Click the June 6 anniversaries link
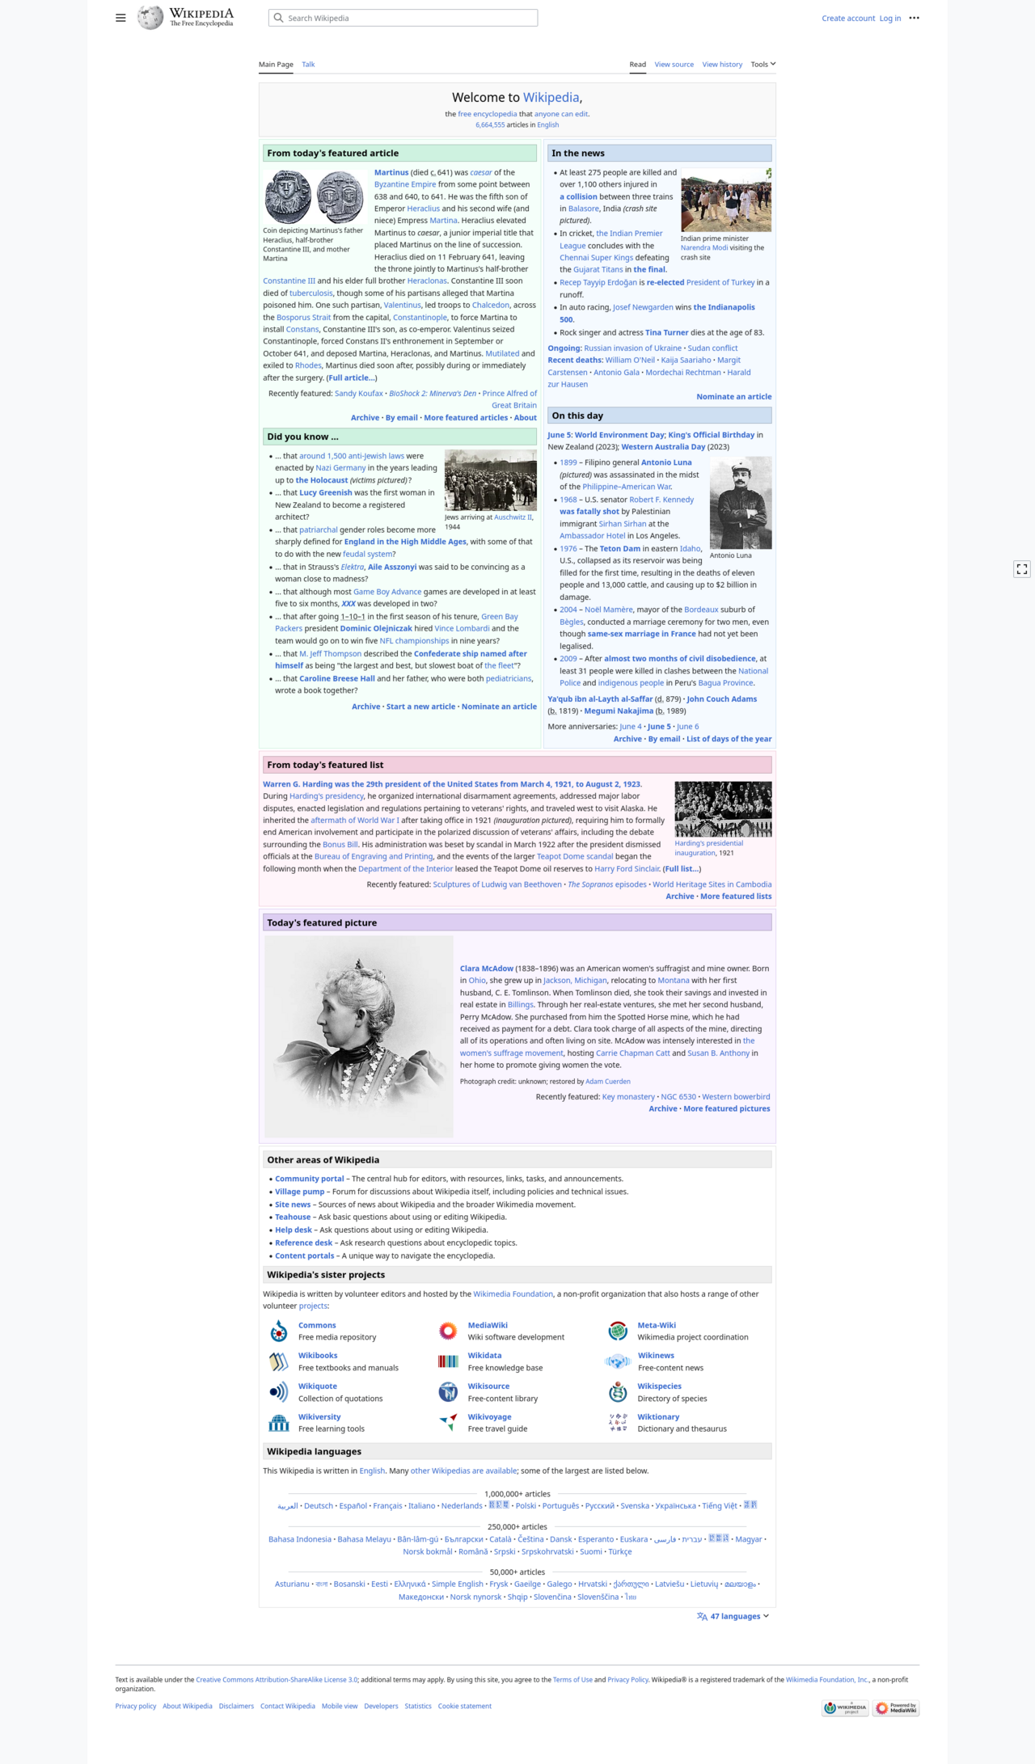This screenshot has width=1035, height=1764. click(688, 726)
